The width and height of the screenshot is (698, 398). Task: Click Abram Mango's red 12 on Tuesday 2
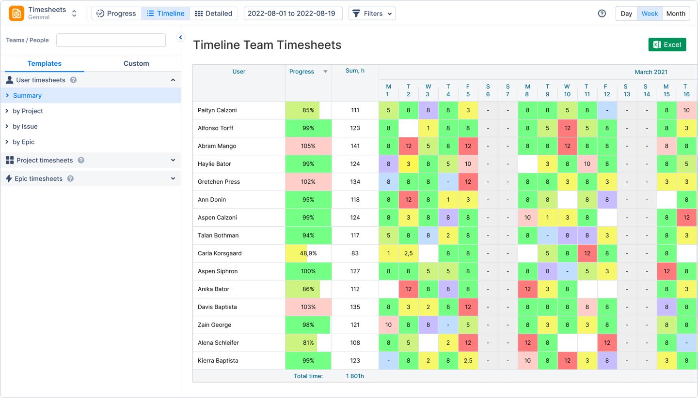[x=408, y=146]
